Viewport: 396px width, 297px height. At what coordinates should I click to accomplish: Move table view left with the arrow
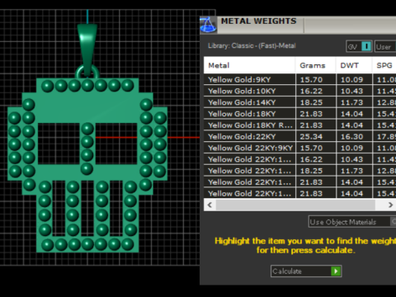(x=210, y=205)
